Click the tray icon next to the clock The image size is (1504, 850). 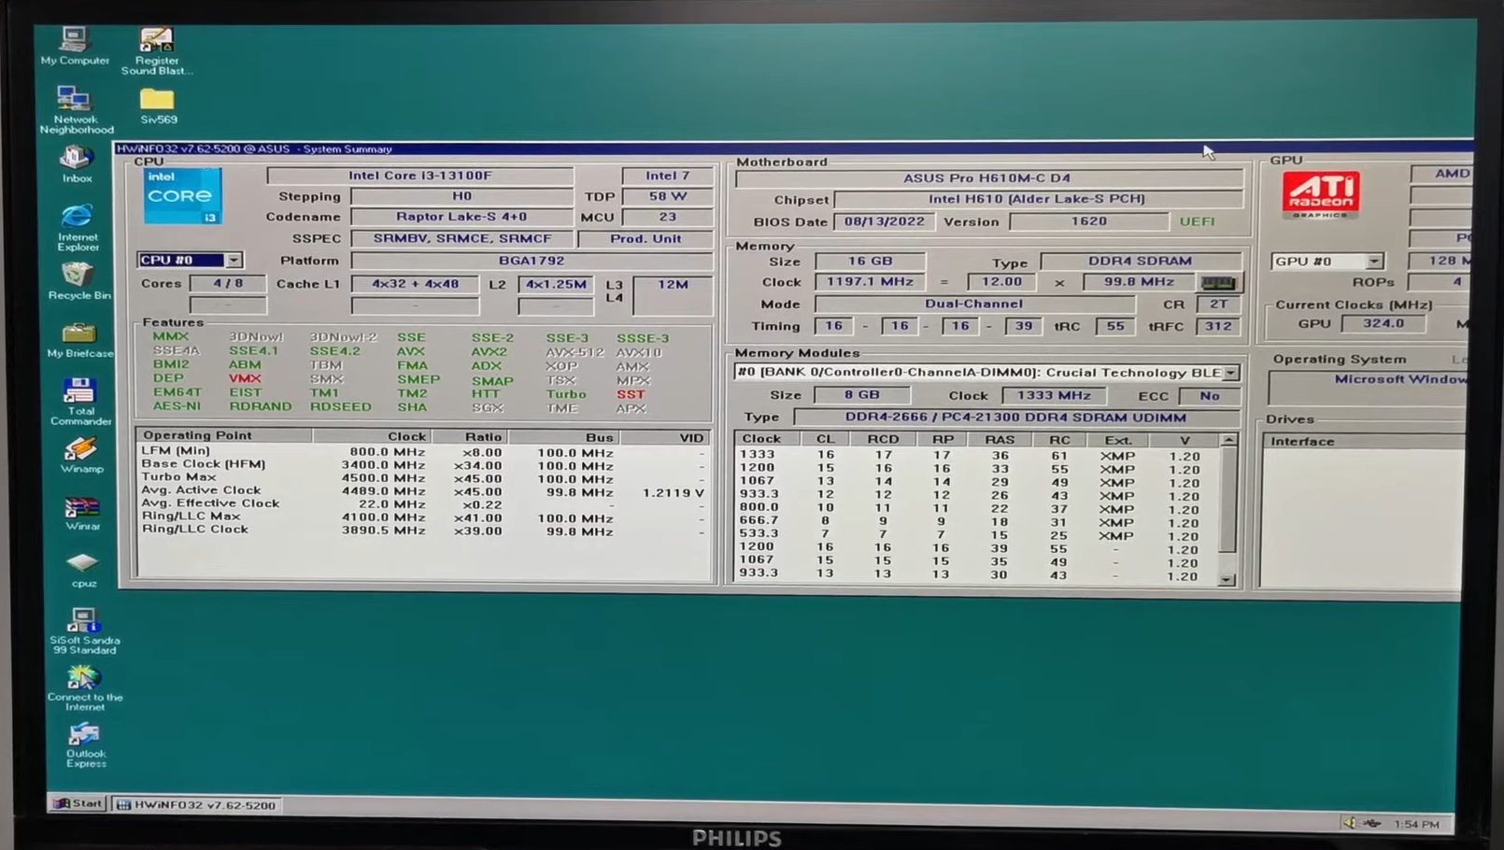[1371, 823]
